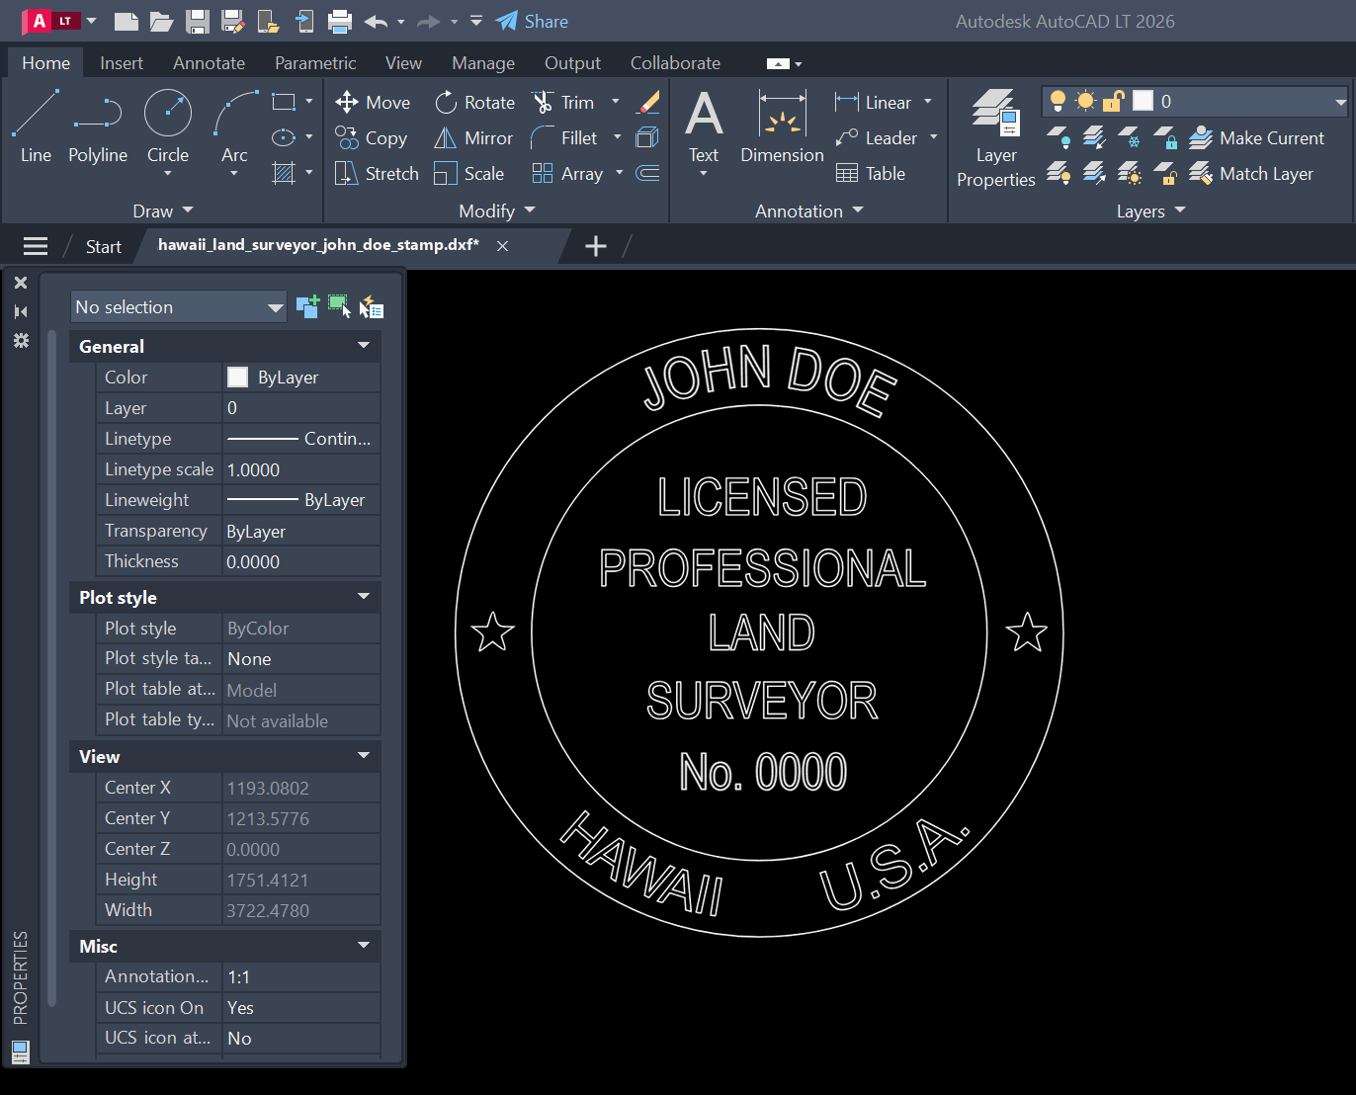The height and width of the screenshot is (1095, 1356).
Task: Toggle layer 0 lock padlock icon
Action: [x=1113, y=101]
